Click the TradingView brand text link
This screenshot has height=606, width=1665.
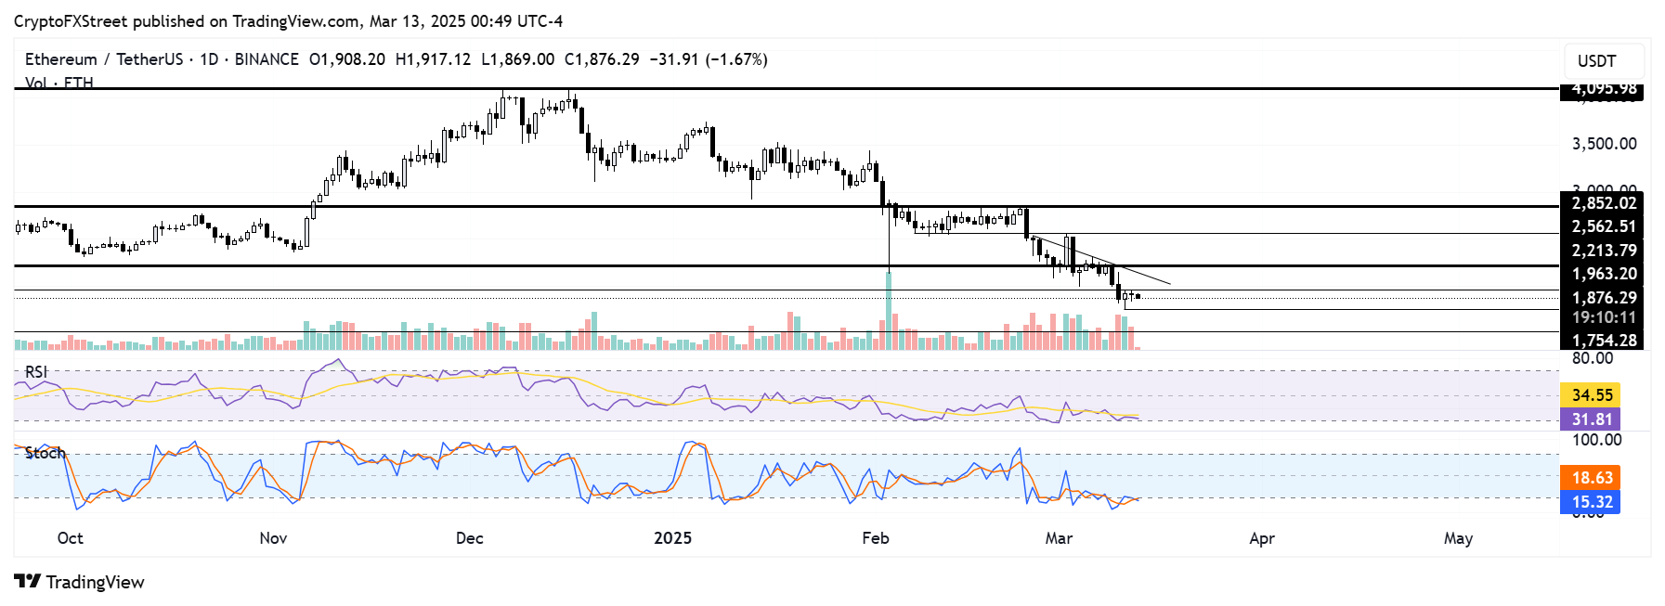coord(95,582)
